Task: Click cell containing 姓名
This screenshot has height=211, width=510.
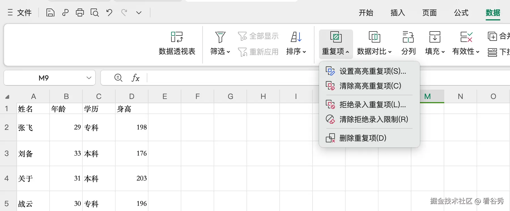Action: click(x=33, y=109)
